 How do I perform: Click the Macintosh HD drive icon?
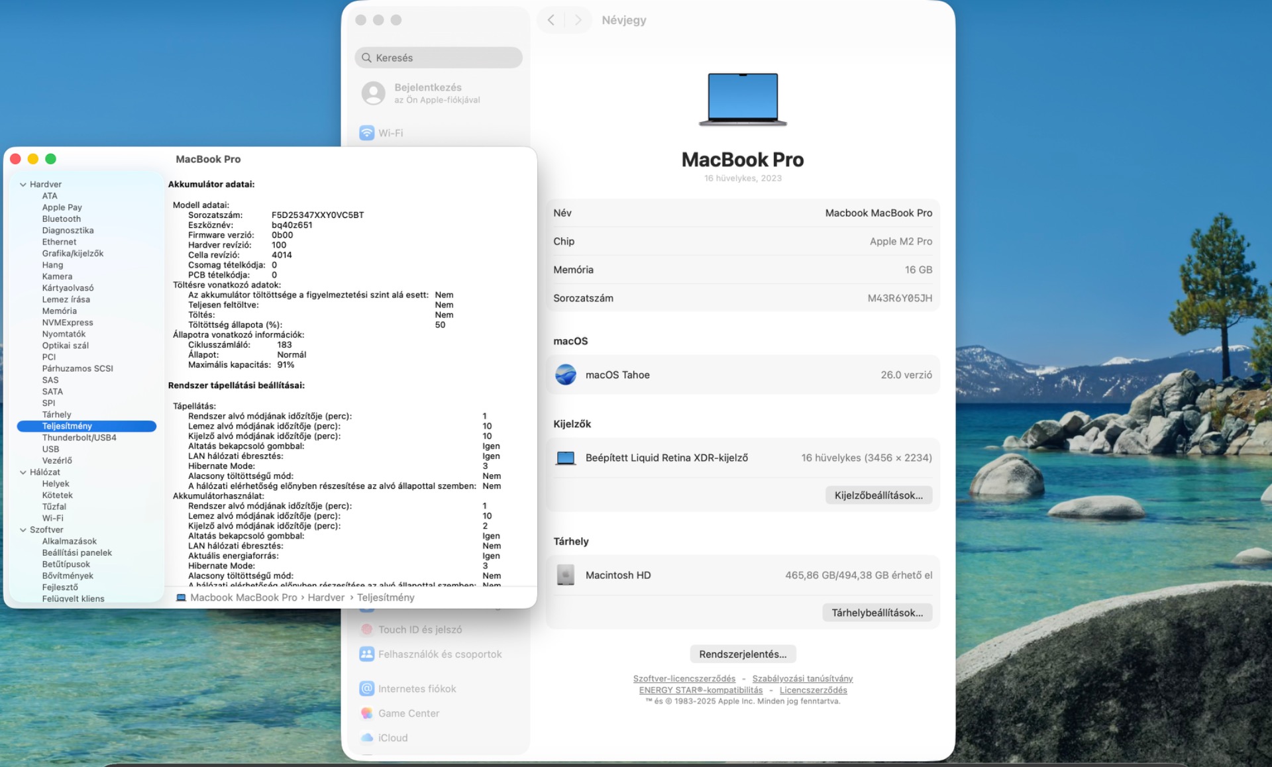pyautogui.click(x=566, y=575)
